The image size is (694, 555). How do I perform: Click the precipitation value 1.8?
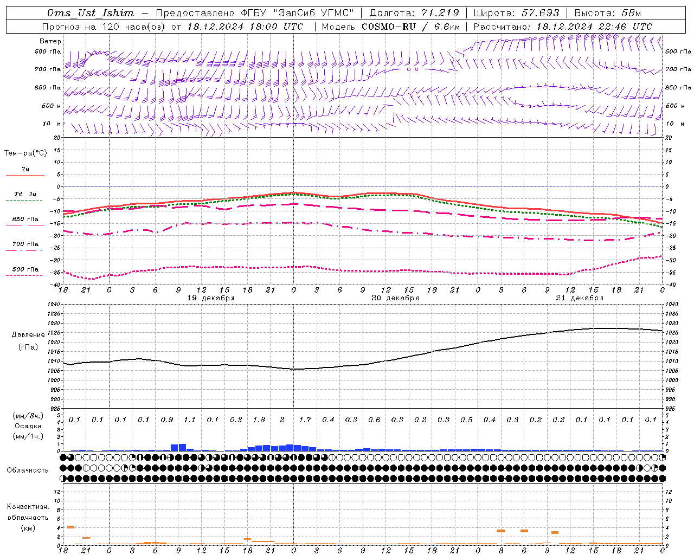pos(259,420)
